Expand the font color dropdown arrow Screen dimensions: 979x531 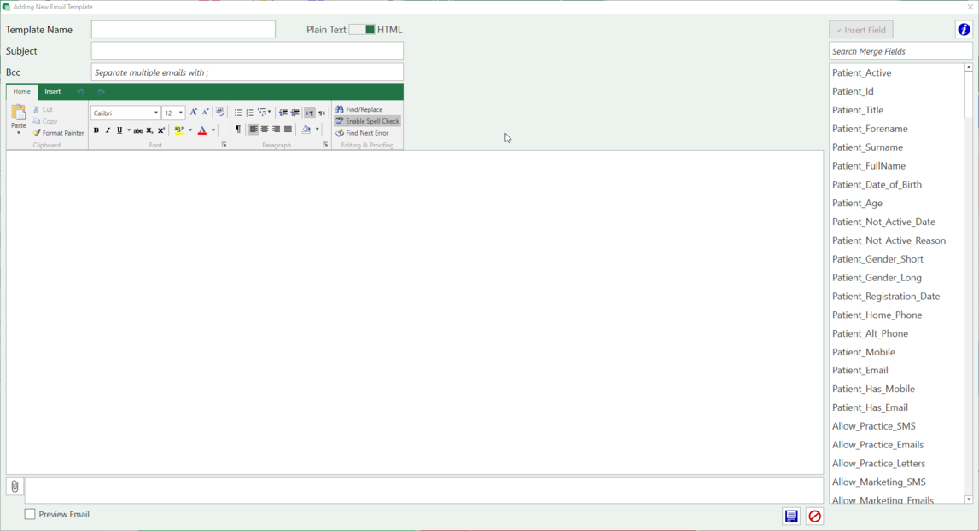tap(211, 130)
